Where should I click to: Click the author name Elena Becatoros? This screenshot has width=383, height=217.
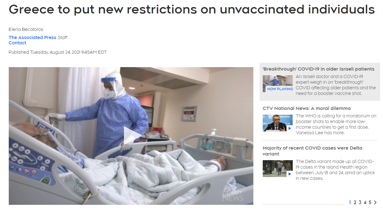click(26, 29)
